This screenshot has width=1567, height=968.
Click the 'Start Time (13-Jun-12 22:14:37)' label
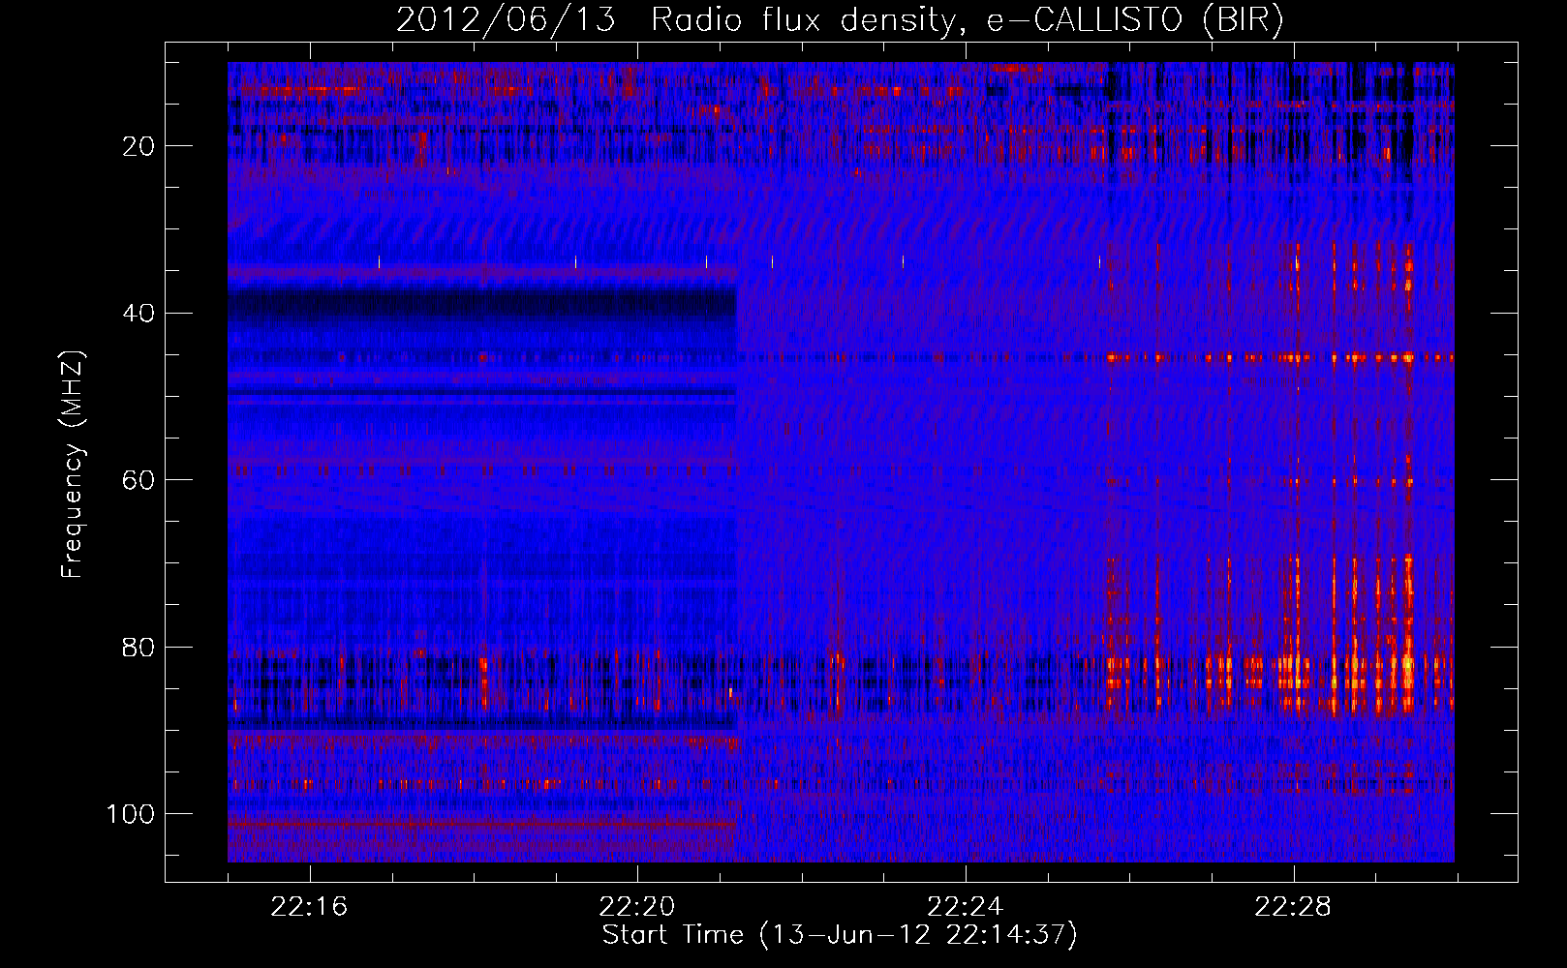(x=840, y=935)
